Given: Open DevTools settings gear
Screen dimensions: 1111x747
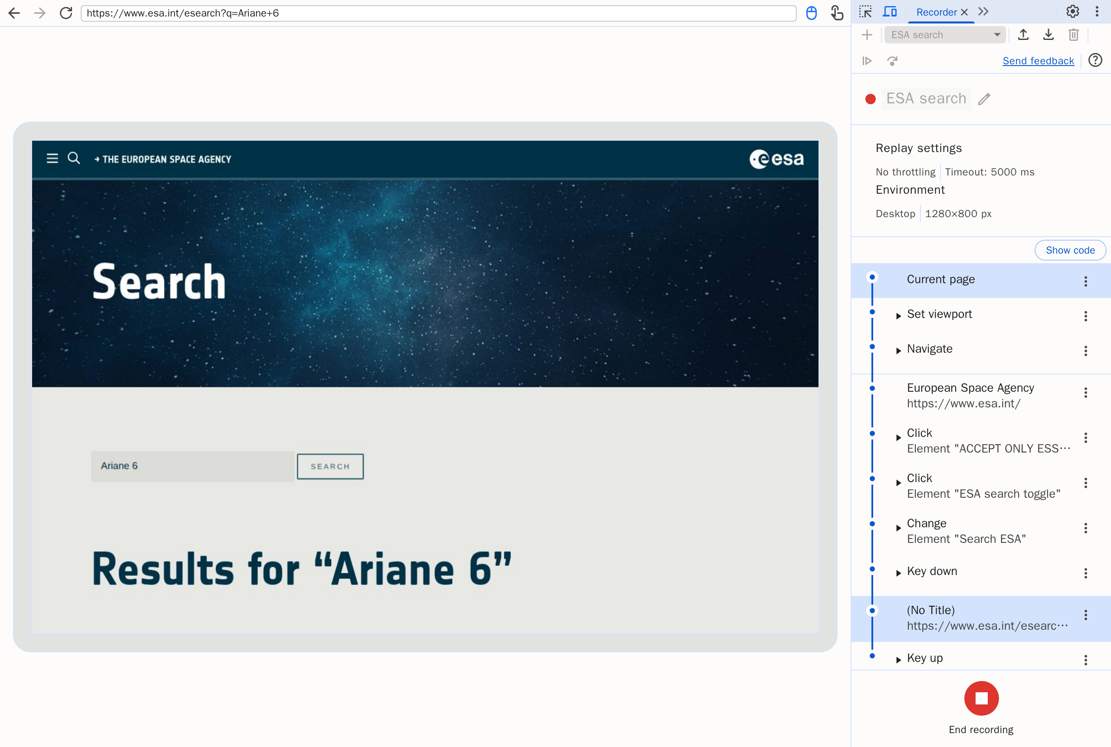Looking at the screenshot, I should coord(1072,11).
